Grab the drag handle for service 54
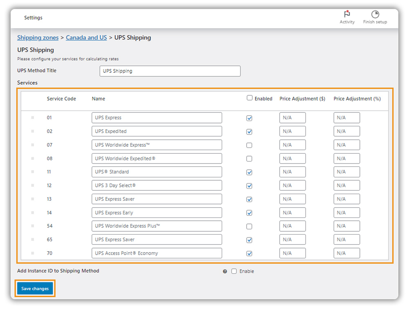This screenshot has height=309, width=409. tap(33, 226)
